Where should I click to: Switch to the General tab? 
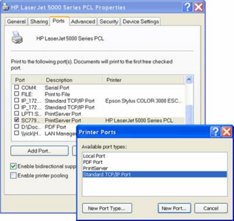(x=16, y=22)
